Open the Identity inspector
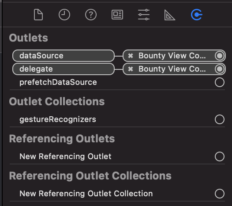The height and width of the screenshot is (206, 232). click(x=117, y=15)
